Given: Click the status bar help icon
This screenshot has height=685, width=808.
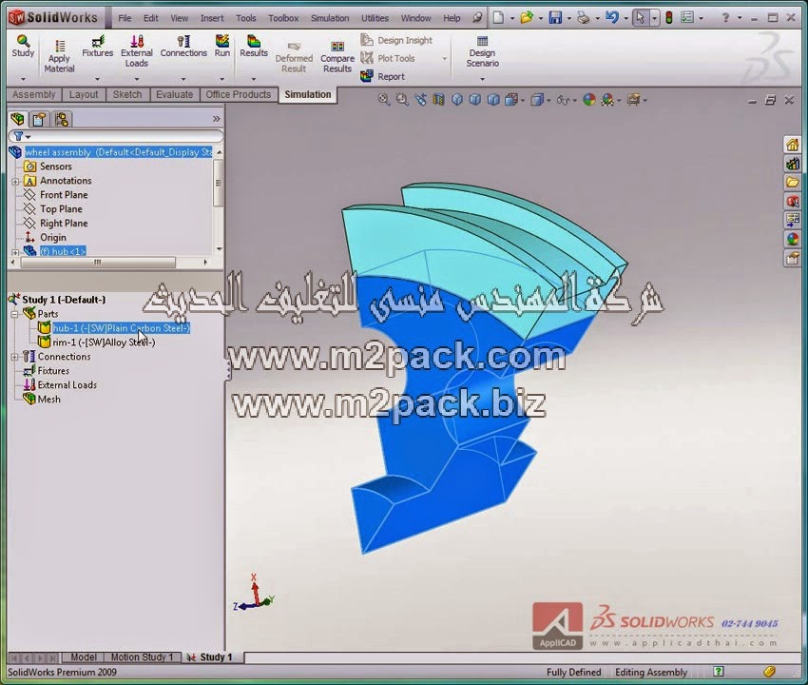Looking at the screenshot, I should (x=719, y=672).
